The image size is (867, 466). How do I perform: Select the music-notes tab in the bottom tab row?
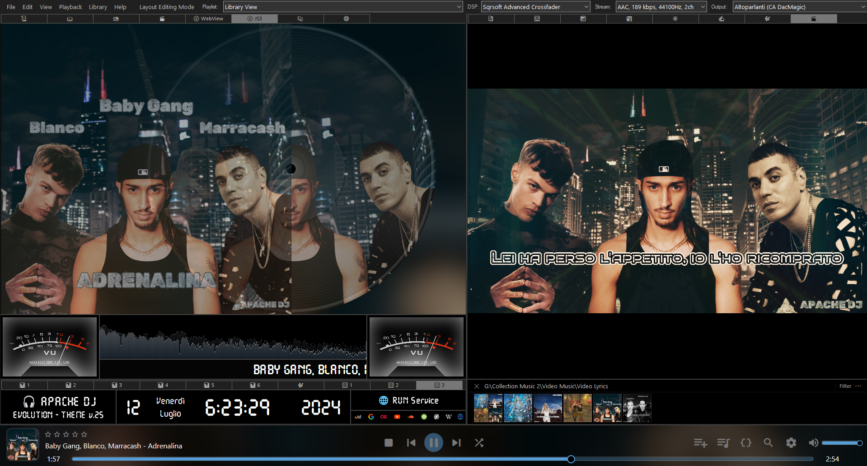[x=301, y=385]
